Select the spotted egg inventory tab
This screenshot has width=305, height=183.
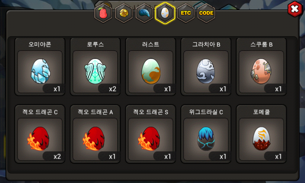(x=165, y=13)
